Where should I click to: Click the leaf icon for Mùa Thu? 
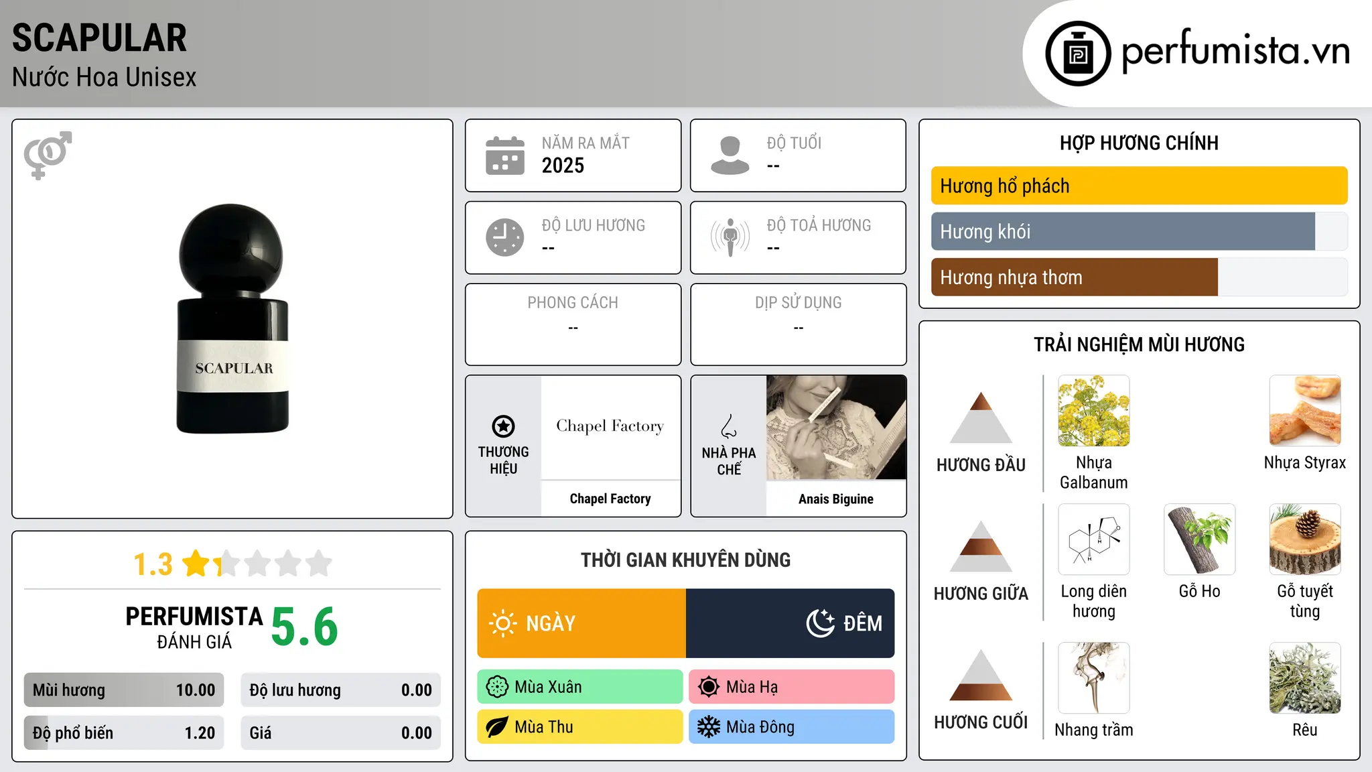click(497, 727)
